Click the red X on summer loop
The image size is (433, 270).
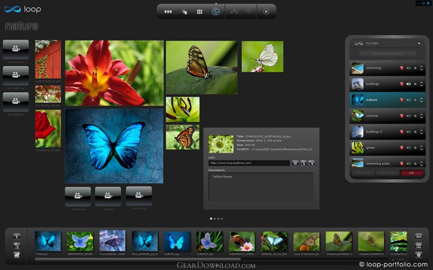[x=402, y=116]
